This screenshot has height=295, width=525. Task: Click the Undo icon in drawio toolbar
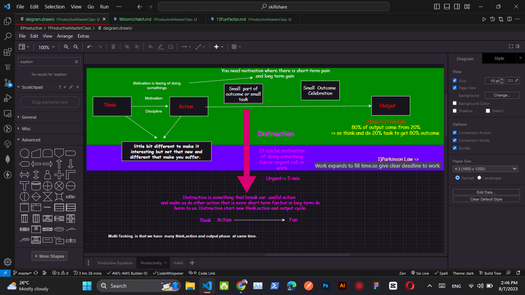89,46
